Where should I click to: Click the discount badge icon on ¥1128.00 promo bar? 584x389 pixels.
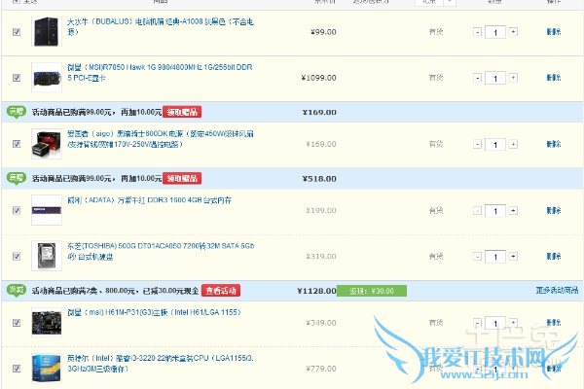point(16,291)
